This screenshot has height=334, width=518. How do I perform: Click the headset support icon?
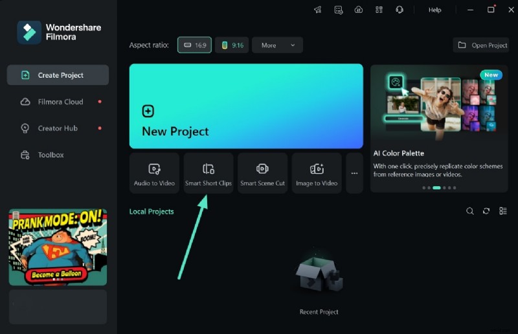(400, 10)
